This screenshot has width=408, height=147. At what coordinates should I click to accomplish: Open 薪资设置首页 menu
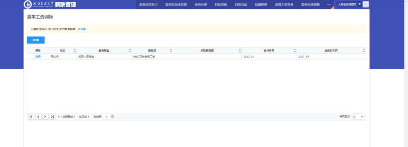148,5
